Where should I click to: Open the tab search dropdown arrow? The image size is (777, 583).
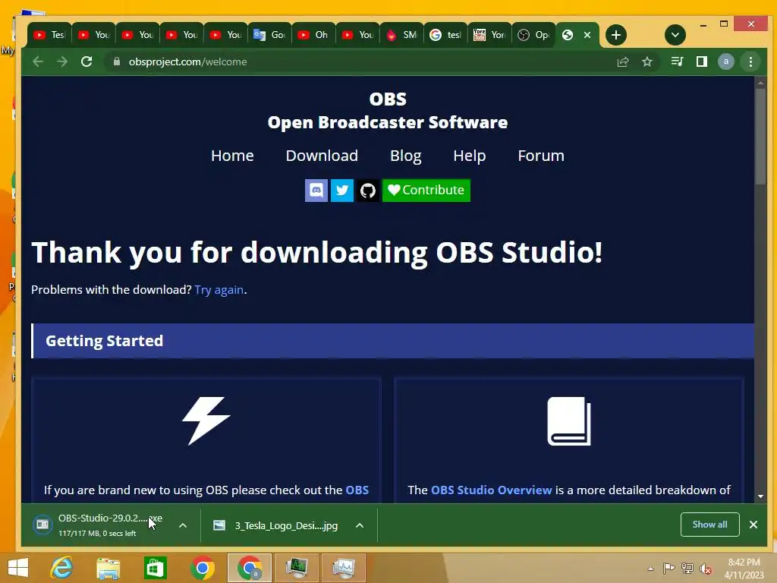[x=675, y=35]
